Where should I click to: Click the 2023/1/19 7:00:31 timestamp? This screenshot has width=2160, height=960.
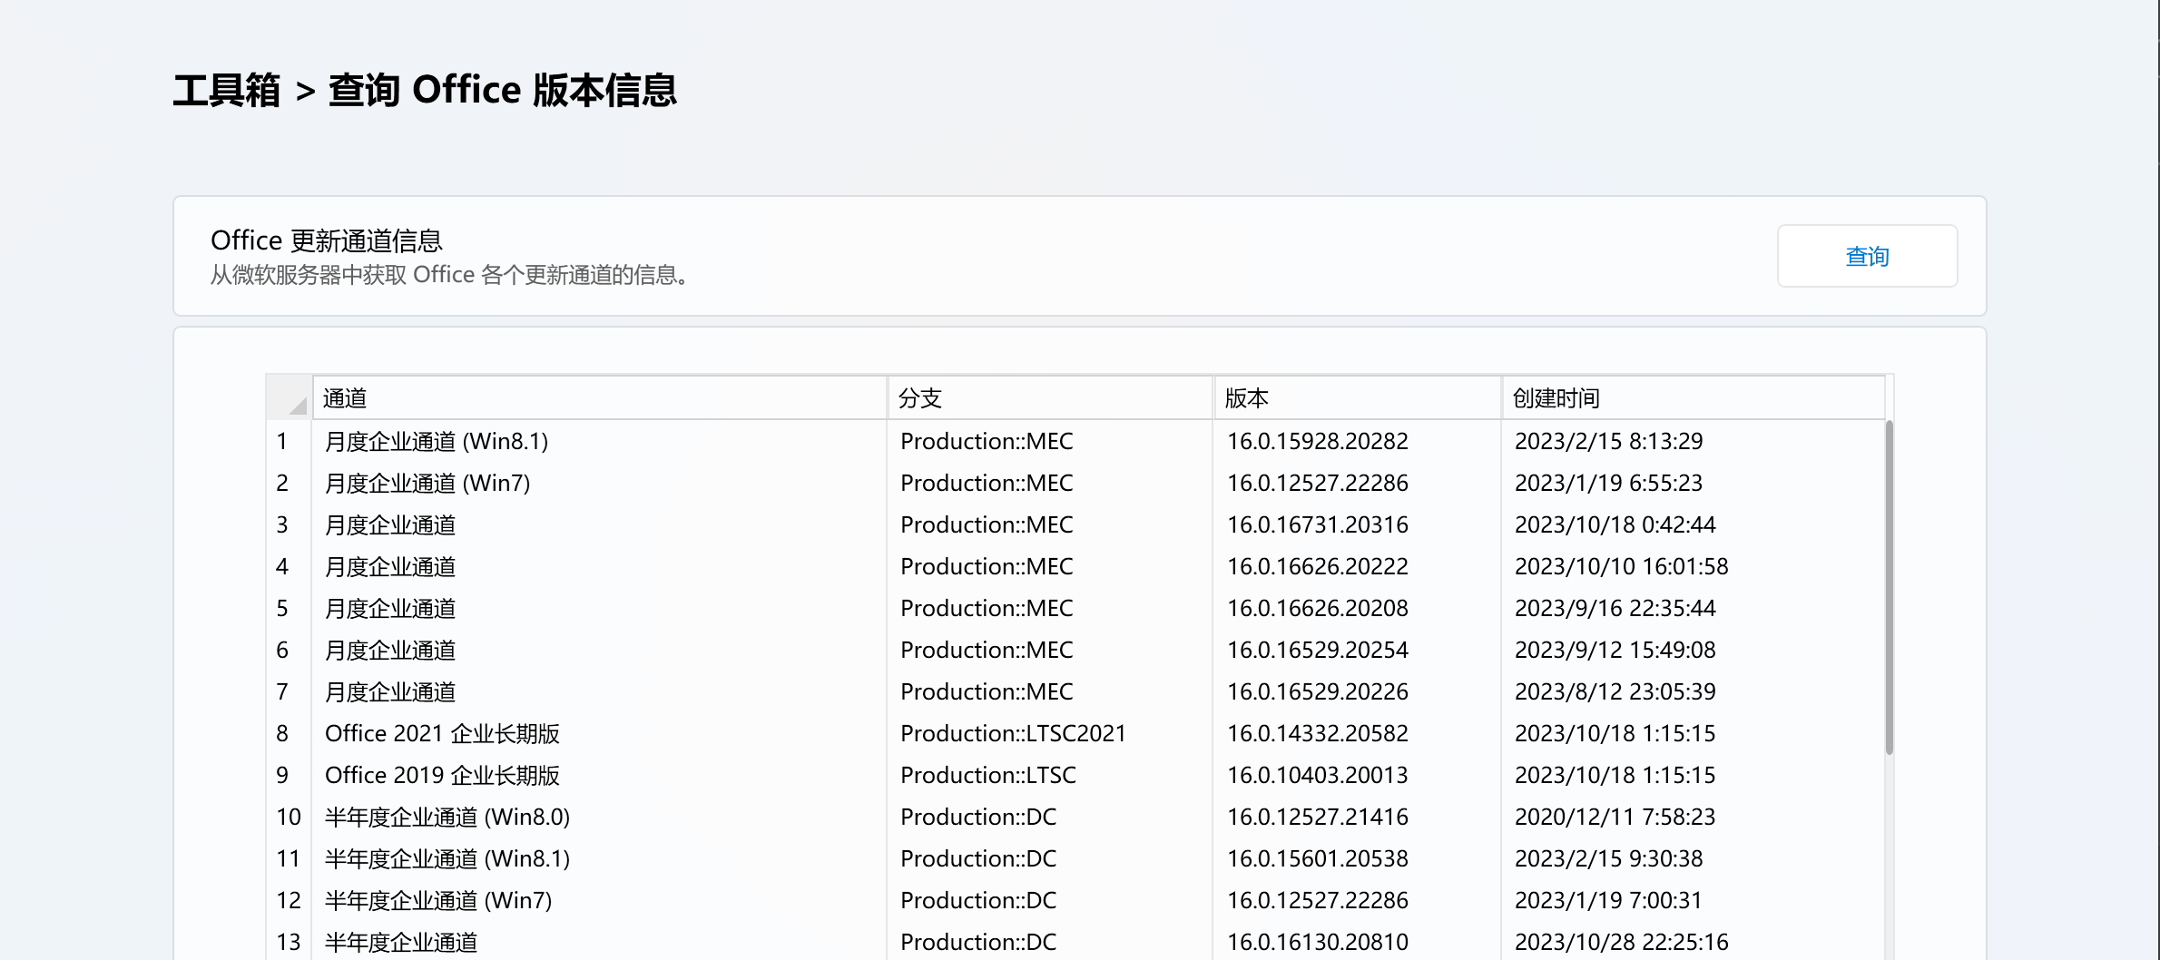click(x=1608, y=900)
